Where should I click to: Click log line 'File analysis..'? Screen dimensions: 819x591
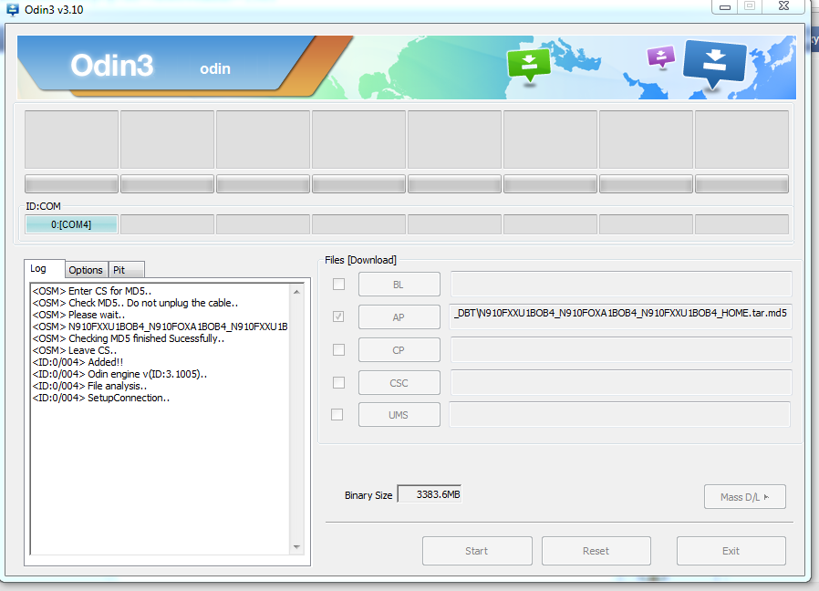[x=89, y=386]
